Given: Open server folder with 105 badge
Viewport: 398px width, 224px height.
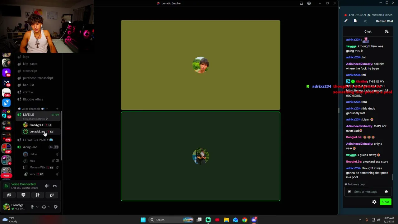Looking at the screenshot, I should [x=6, y=125].
